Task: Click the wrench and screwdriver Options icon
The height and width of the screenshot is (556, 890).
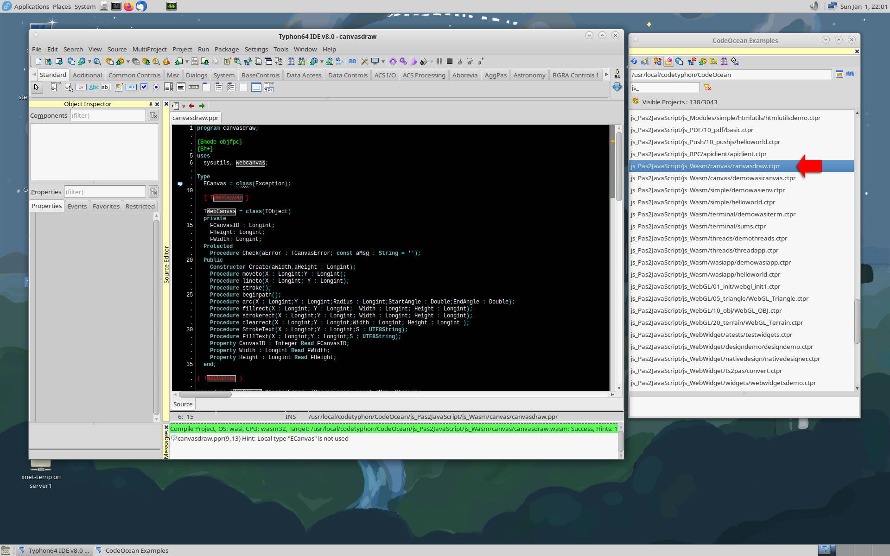Action: 365,61
